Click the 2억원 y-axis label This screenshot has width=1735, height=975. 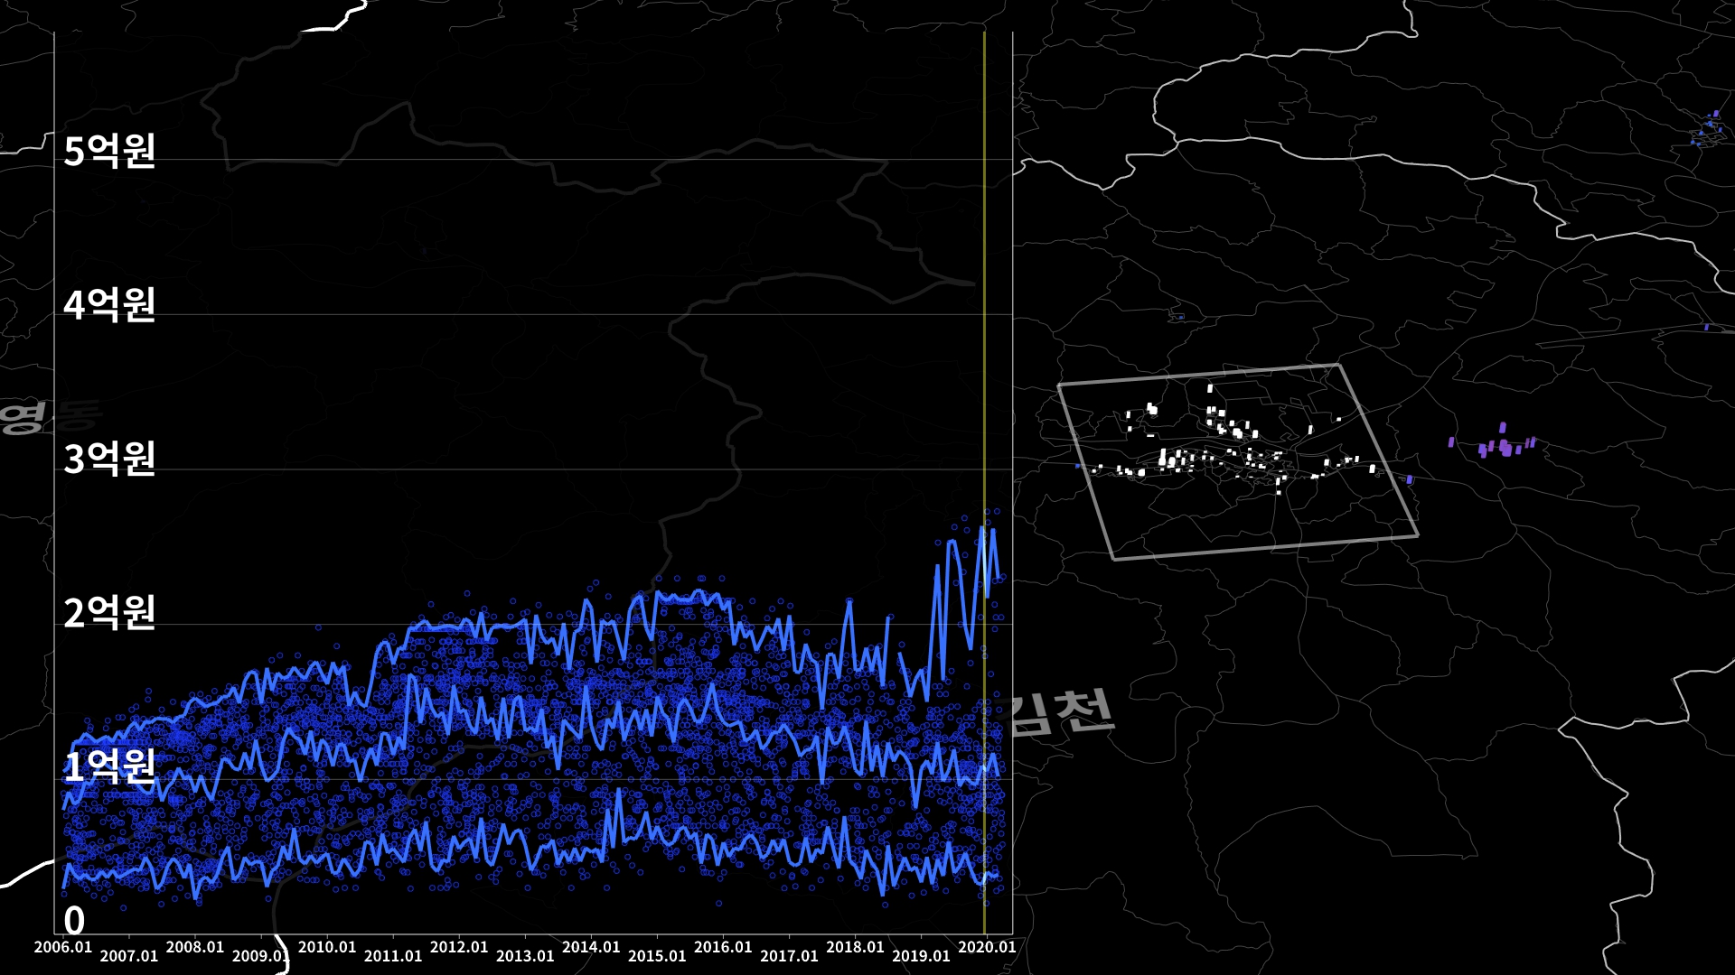pyautogui.click(x=109, y=613)
